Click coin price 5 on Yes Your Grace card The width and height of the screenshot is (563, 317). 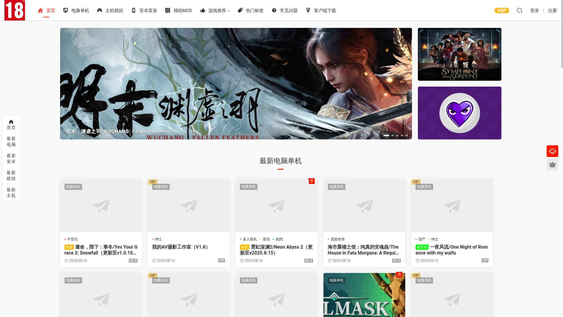pos(133,261)
